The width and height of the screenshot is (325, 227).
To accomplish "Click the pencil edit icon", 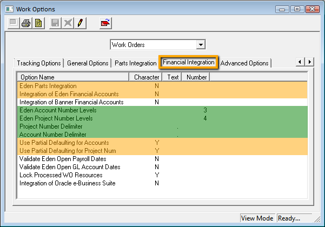I will click(x=81, y=23).
